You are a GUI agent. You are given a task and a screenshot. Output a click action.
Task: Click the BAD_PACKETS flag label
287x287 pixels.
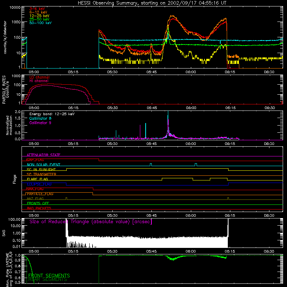(x=39, y=208)
